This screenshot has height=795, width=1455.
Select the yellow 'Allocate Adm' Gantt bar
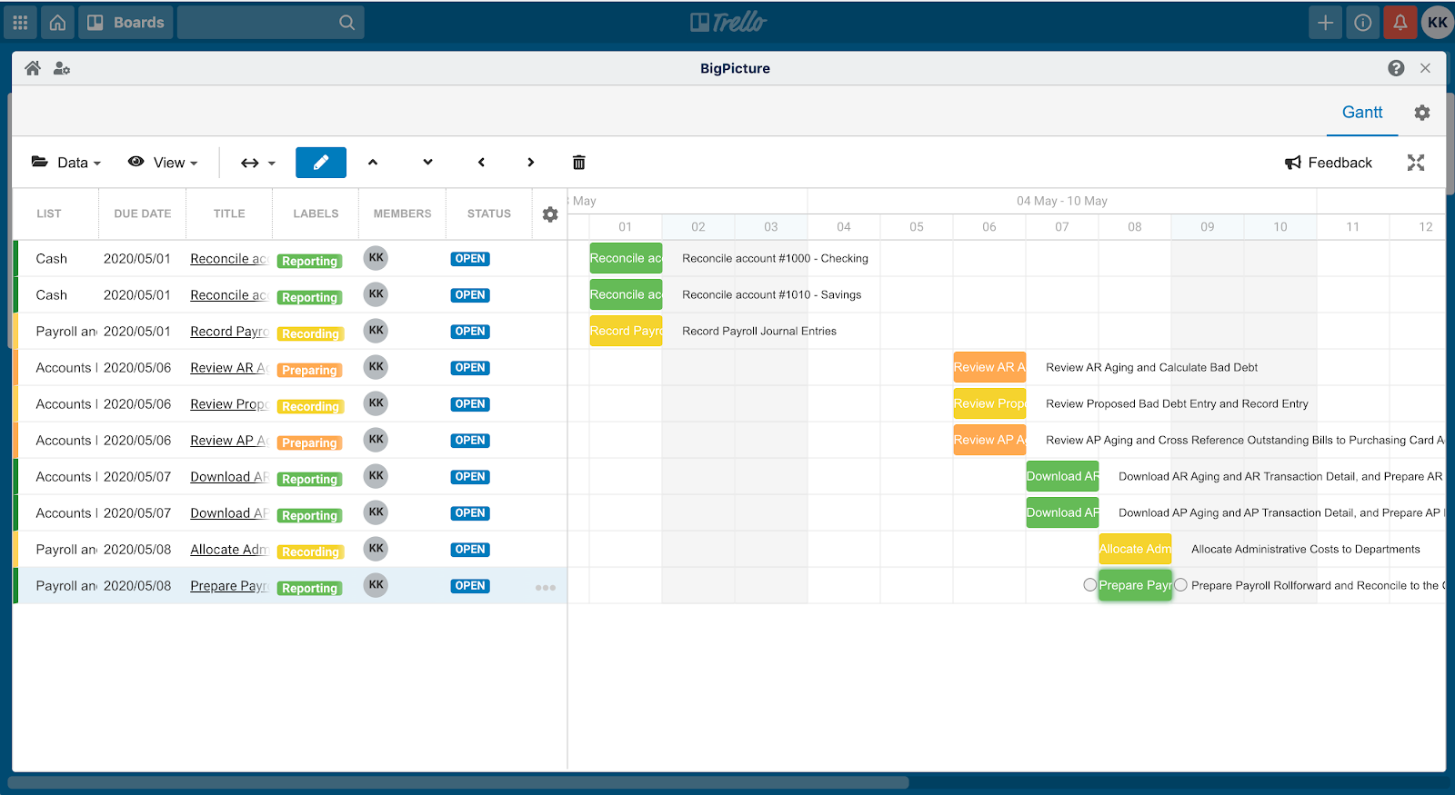[x=1135, y=549]
